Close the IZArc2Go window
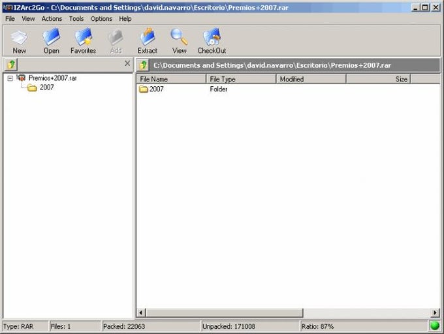 [436, 8]
